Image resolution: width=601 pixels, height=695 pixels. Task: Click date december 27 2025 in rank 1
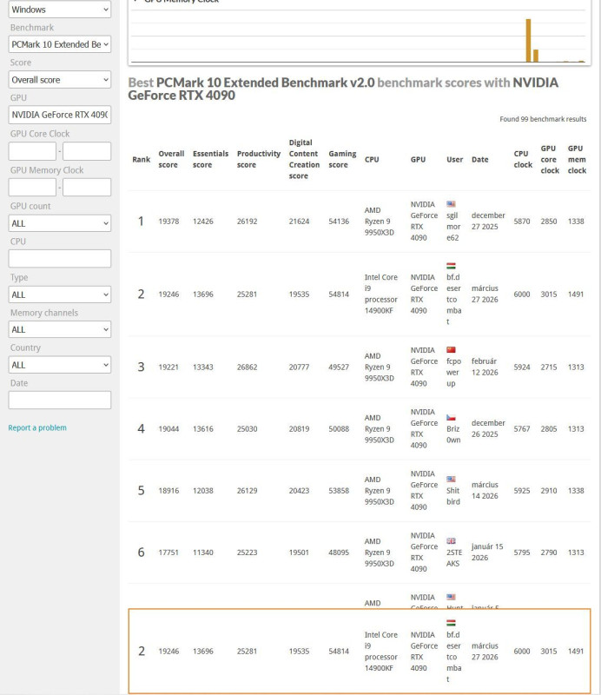488,221
